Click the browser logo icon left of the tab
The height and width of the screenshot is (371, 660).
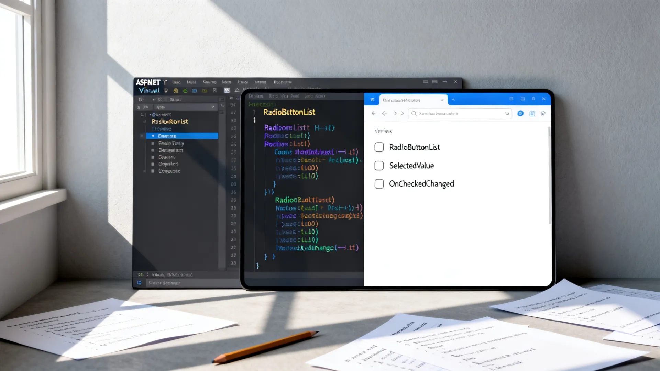372,100
